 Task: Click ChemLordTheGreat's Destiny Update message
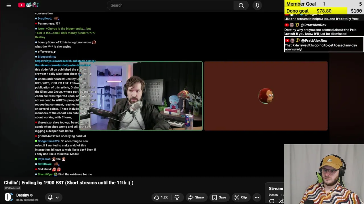coord(65,98)
